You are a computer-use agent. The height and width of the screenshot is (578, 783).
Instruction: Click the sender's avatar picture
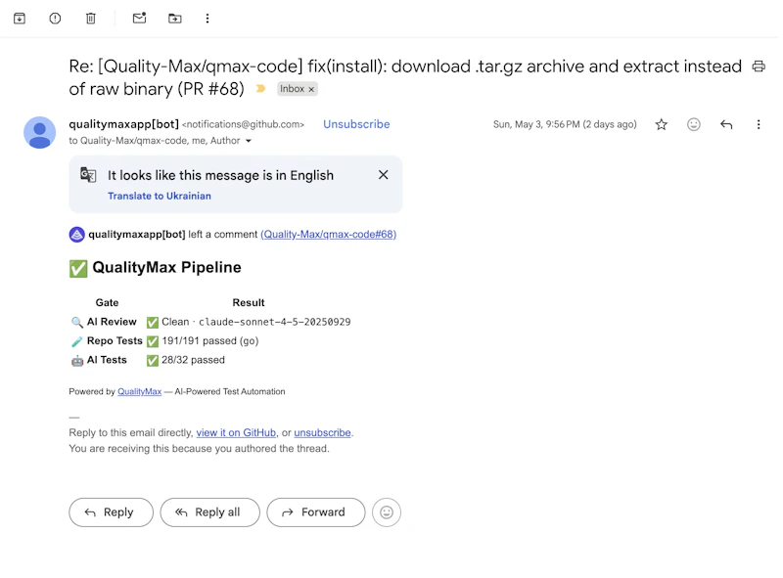click(x=39, y=132)
